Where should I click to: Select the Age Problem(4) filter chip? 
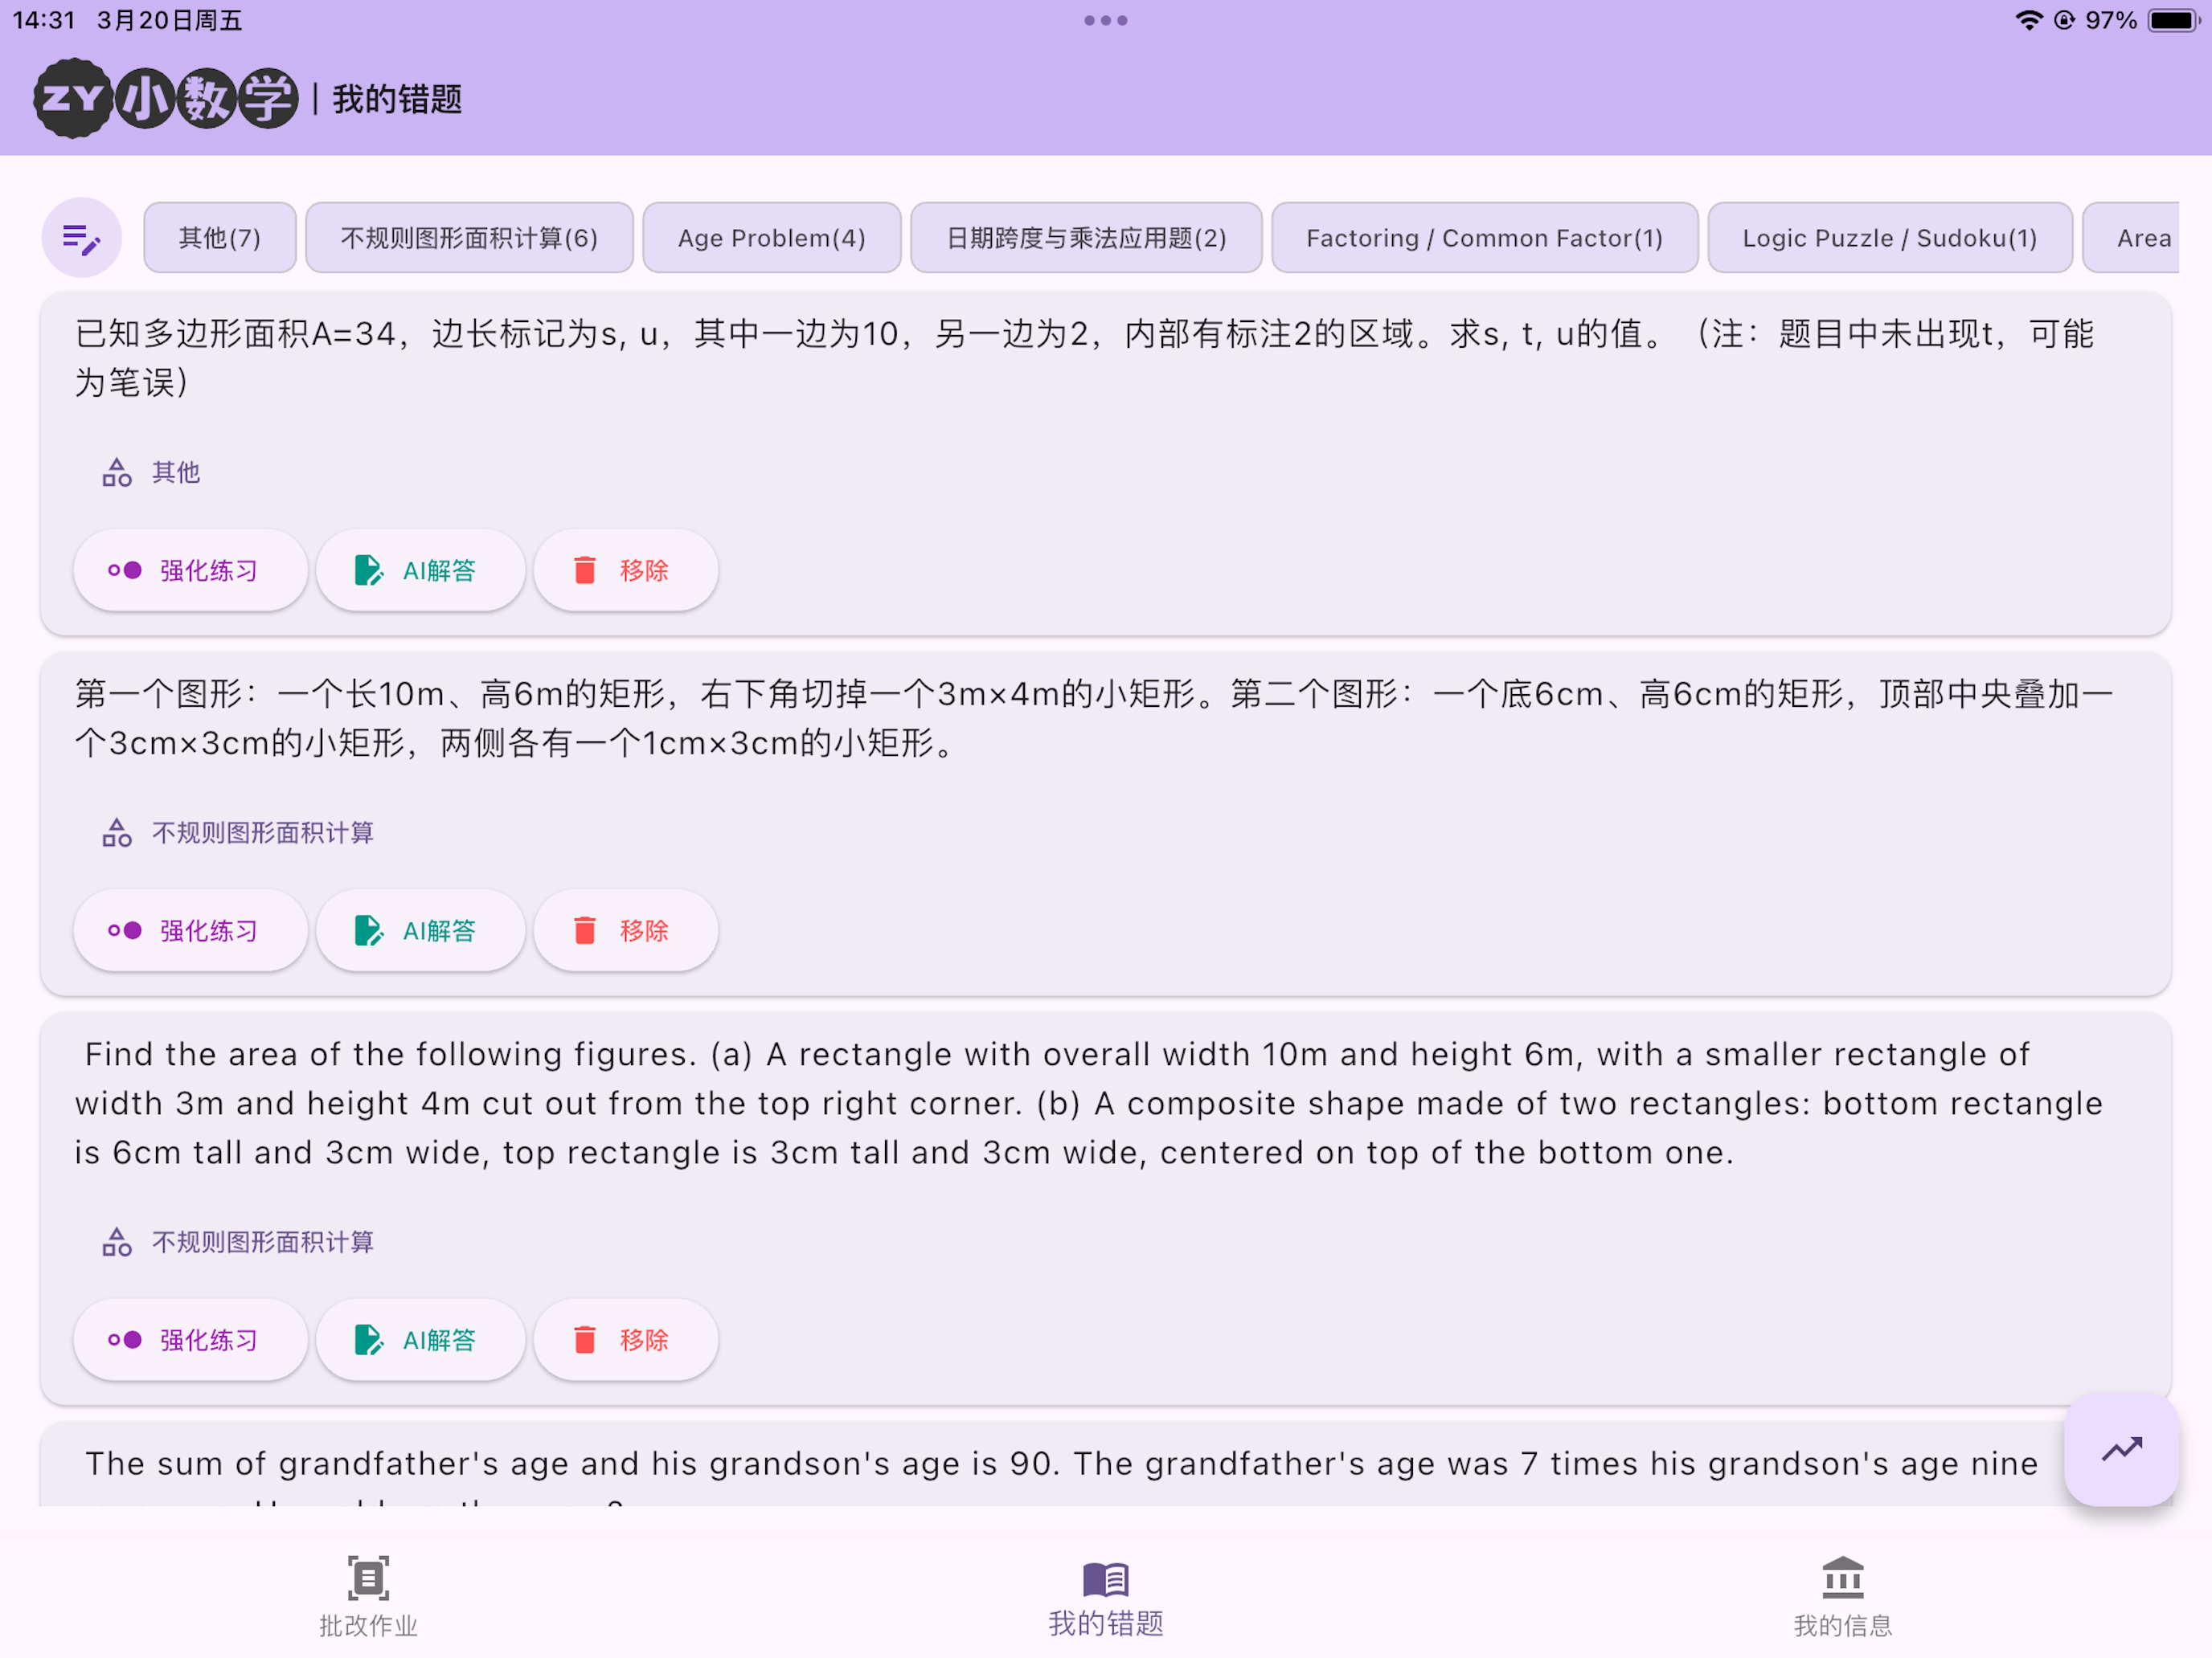(771, 238)
